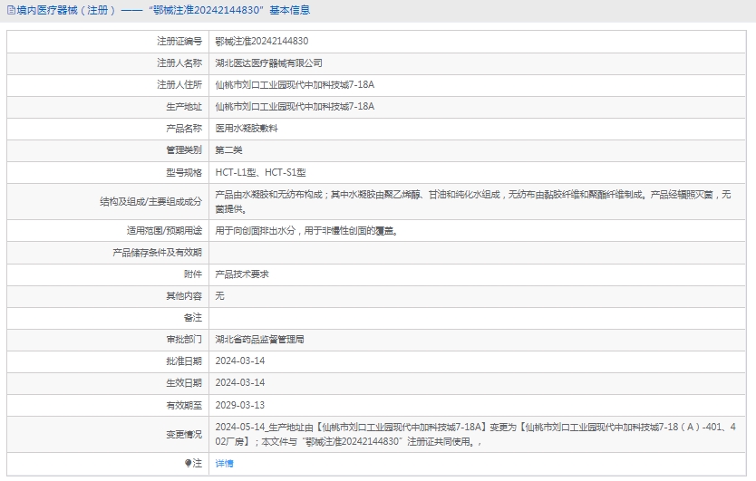Screen dimensions: 756x481
Task: Click the 批准日期 value 2024-03-14
Action: (239, 361)
